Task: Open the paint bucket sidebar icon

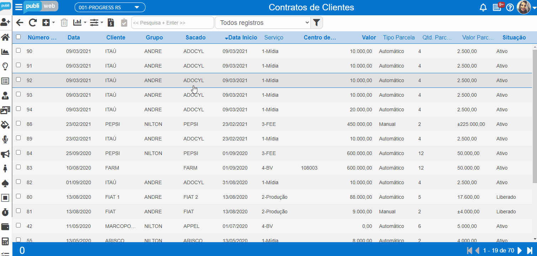Action: tap(5, 125)
